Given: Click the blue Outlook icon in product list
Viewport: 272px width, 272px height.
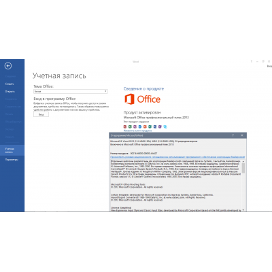Looking at the screenshot, I should point(140,126).
